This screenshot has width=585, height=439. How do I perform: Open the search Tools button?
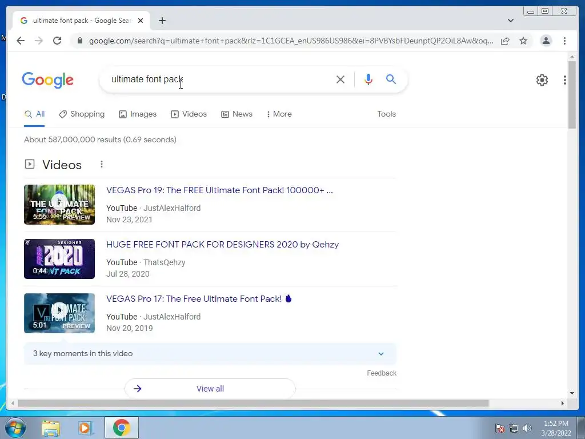386,114
